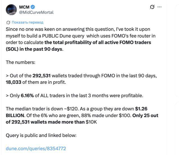Click 'Query is public and linked below:' text
This screenshot has width=179, height=155.
click(41, 136)
